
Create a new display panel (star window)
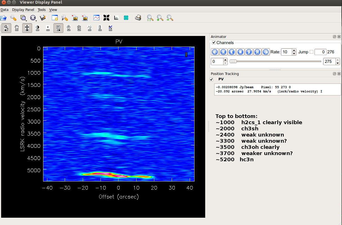pos(55,18)
